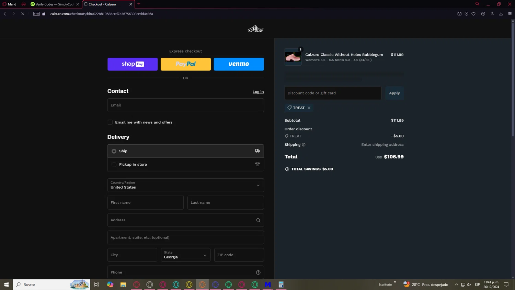
Task: Open a new browser tab
Action: [139, 4]
